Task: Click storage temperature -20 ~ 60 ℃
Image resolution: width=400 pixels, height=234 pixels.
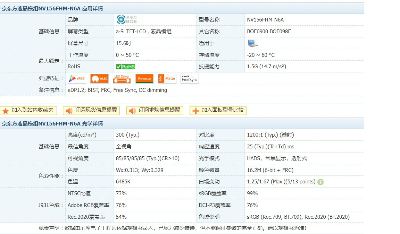Action: (261, 55)
